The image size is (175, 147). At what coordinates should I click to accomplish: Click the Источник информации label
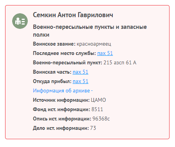coord(61,100)
